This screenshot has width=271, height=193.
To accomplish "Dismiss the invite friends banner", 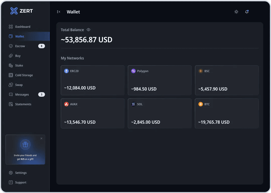I will 41,138.
